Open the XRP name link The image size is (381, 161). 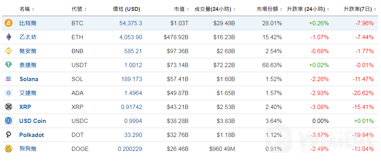point(25,107)
